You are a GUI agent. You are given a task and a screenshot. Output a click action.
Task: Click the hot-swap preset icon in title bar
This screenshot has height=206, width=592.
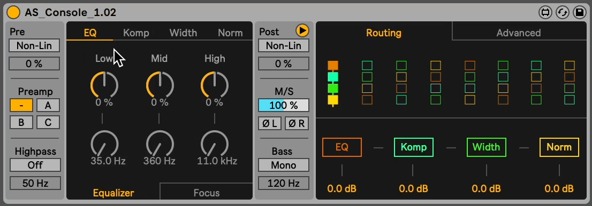(563, 12)
